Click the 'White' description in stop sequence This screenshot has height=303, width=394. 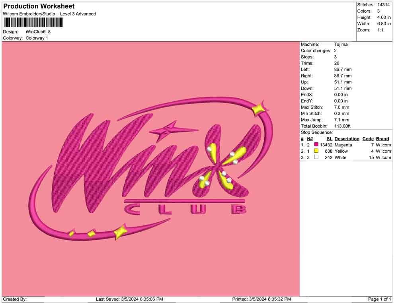point(341,157)
